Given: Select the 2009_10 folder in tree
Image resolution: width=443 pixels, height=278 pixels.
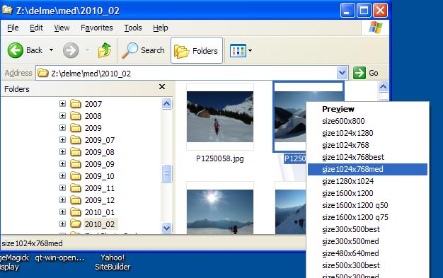Looking at the screenshot, I should pyautogui.click(x=100, y=176).
